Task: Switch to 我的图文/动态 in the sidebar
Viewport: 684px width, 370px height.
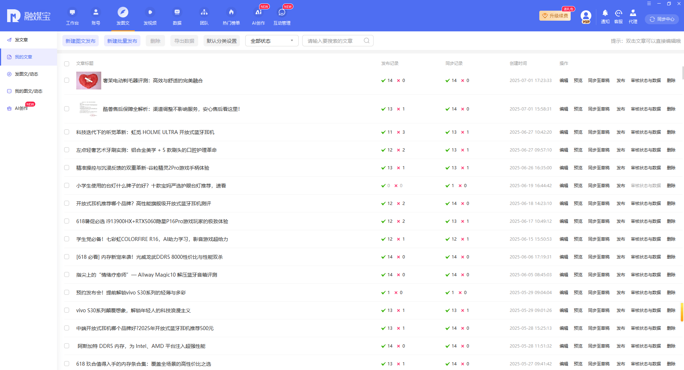Action: point(29,91)
